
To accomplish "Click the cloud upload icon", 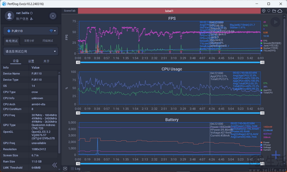I will (x=280, y=11).
